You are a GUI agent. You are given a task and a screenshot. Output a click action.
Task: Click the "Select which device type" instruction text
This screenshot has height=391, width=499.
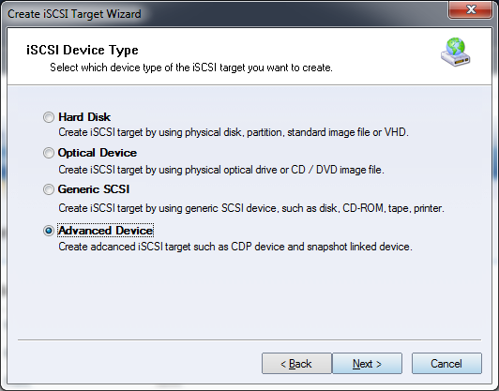click(191, 68)
